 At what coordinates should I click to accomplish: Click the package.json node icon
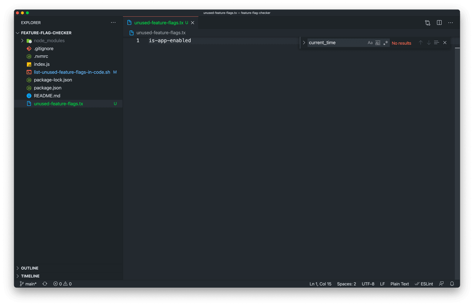point(29,88)
